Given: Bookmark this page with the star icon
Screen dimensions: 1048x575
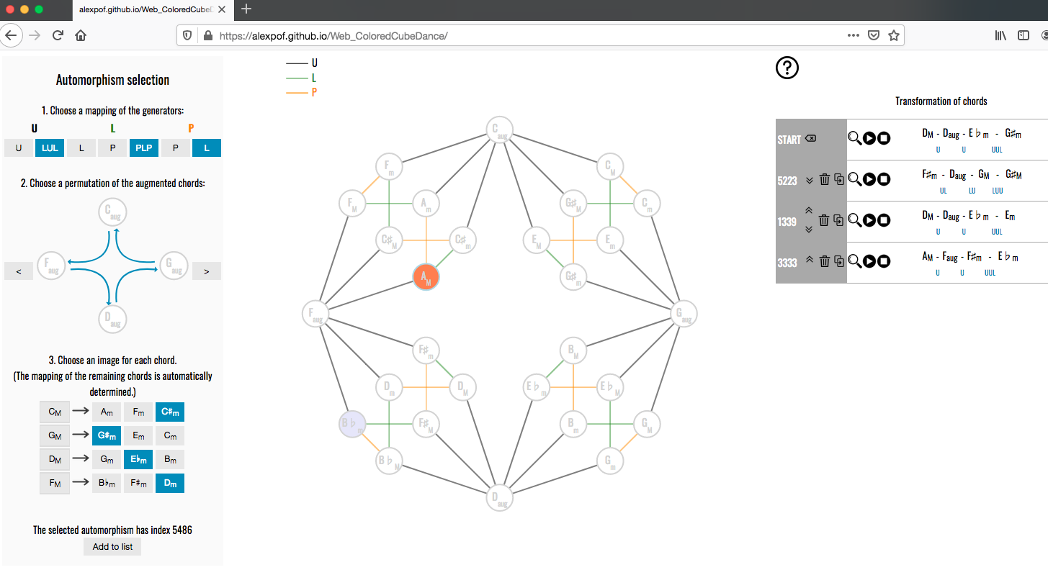Looking at the screenshot, I should 894,35.
